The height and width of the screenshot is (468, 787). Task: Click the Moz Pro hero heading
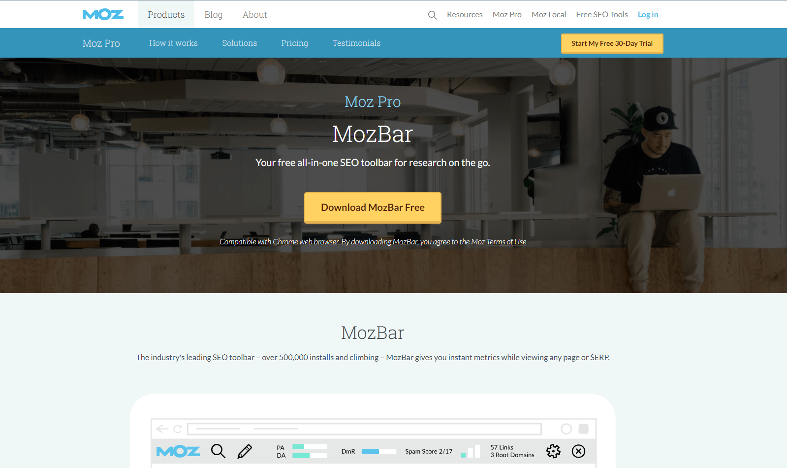[373, 102]
